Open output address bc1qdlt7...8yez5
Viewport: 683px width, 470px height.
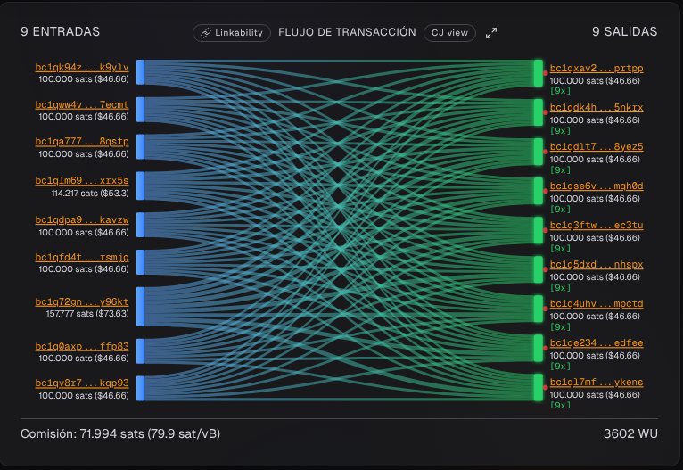point(597,147)
